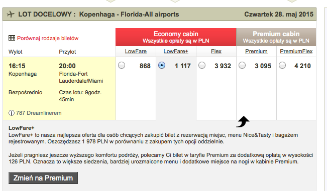Select the Flex 3 932 radio button
Screen dimensions: 327x191
(x=202, y=65)
